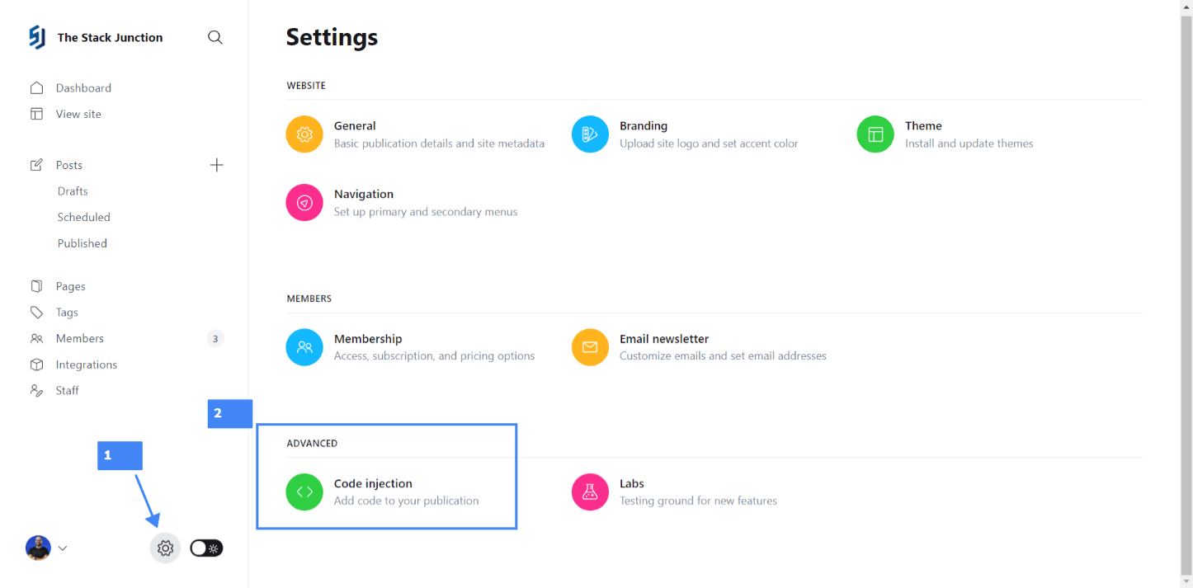Open General publication settings via gear icon
1193x588 pixels.
pyautogui.click(x=304, y=134)
